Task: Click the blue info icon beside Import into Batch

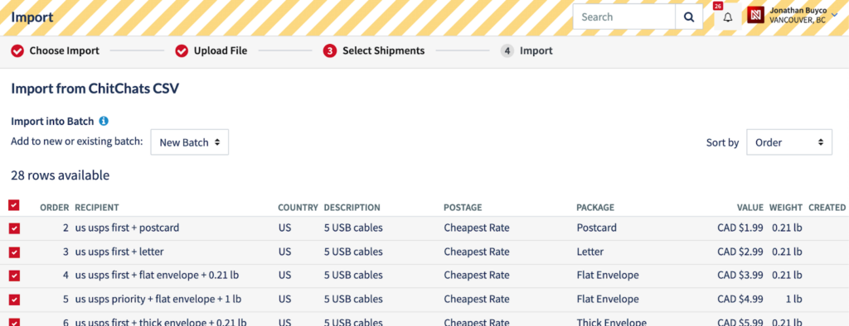Action: coord(104,121)
